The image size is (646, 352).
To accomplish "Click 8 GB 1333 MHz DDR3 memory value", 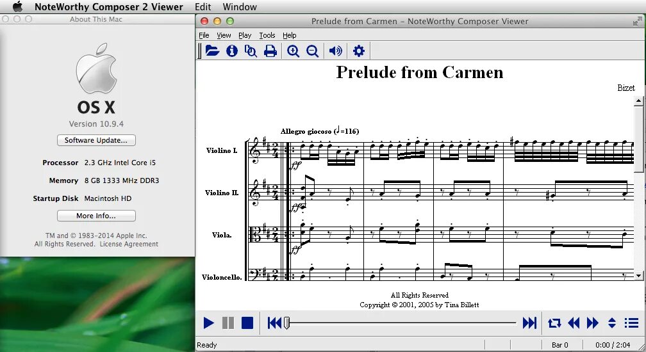I will (122, 180).
